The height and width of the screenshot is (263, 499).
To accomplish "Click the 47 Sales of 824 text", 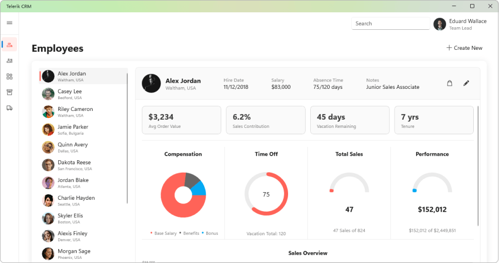I will pos(349,230).
